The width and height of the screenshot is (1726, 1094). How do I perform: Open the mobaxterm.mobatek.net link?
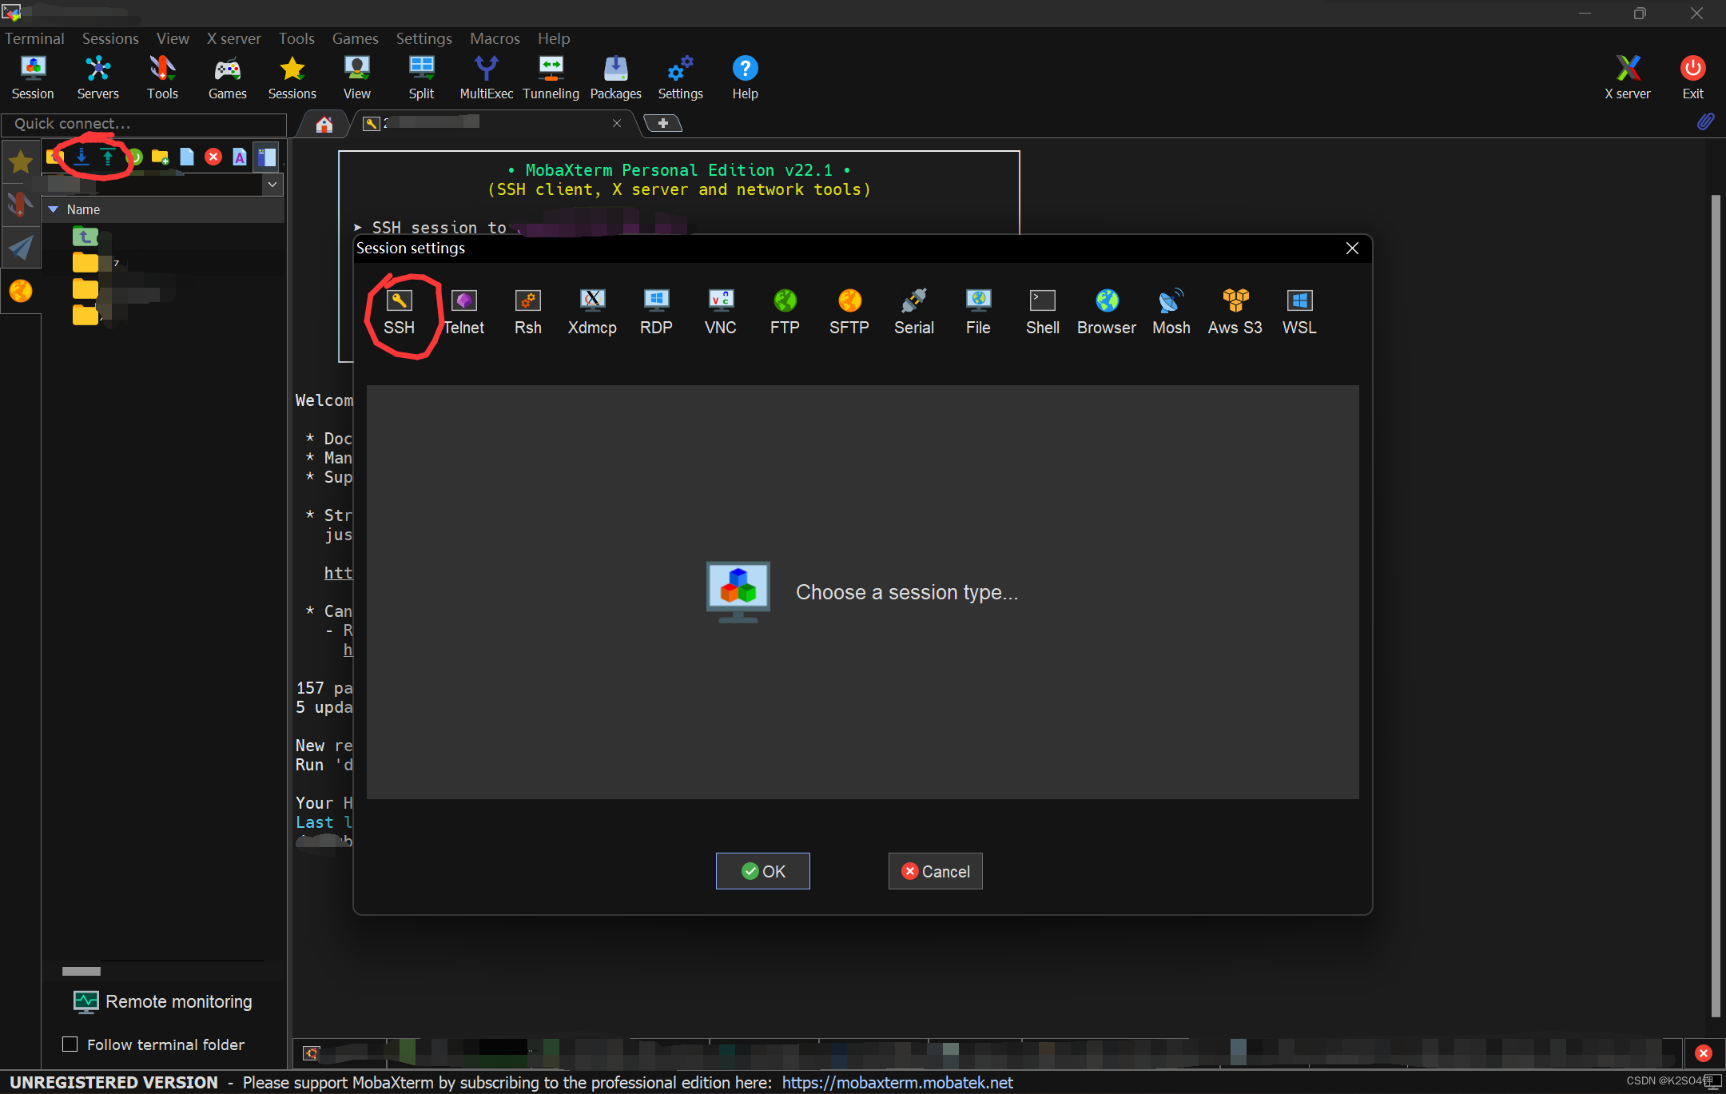point(897,1082)
